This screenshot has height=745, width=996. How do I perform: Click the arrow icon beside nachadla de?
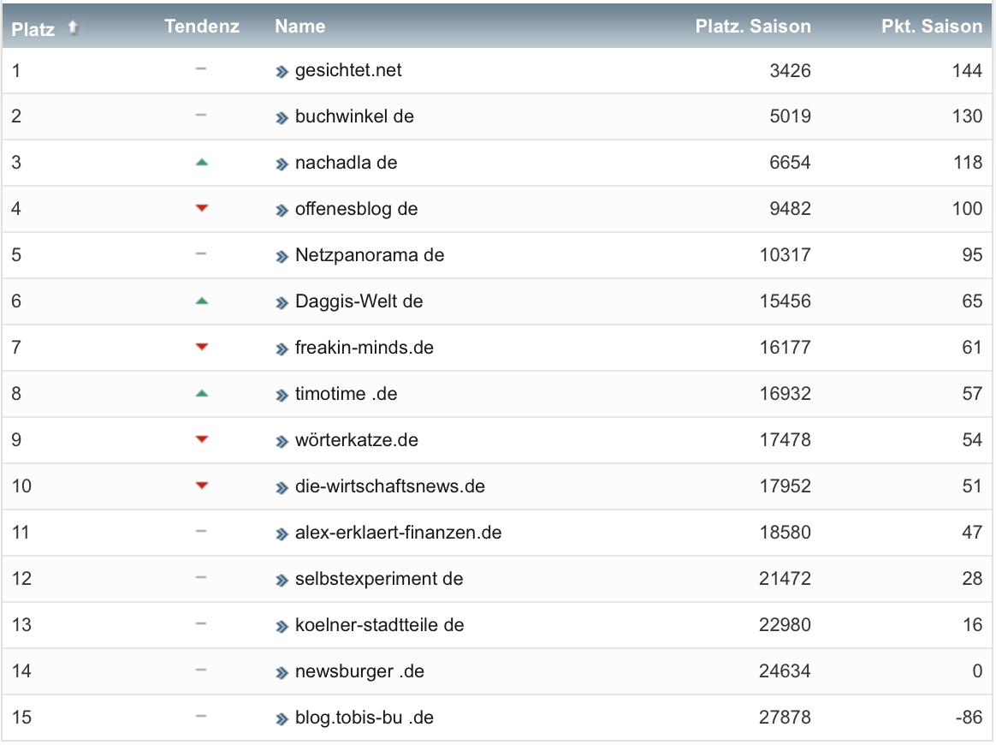click(x=282, y=164)
